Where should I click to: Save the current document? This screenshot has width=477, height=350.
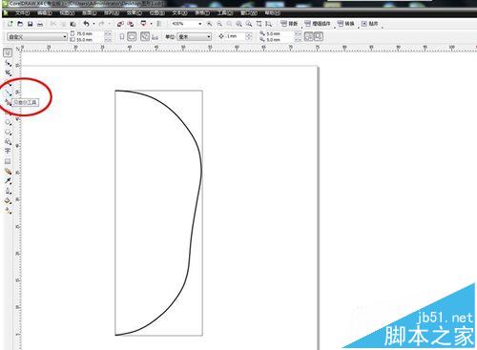pyautogui.click(x=31, y=24)
